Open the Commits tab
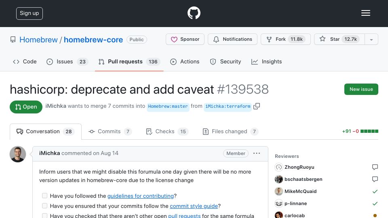Viewport: 388px width, 218px height. pos(110,132)
